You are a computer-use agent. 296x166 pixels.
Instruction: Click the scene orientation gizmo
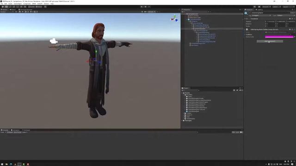pyautogui.click(x=174, y=18)
